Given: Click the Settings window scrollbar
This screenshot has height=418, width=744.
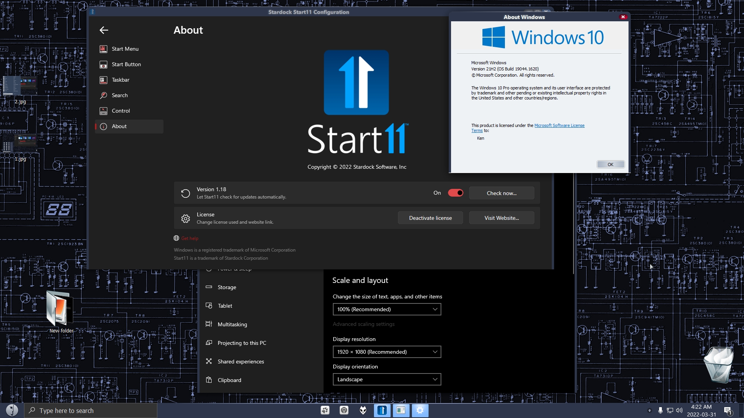Looking at the screenshot, I should (573, 224).
